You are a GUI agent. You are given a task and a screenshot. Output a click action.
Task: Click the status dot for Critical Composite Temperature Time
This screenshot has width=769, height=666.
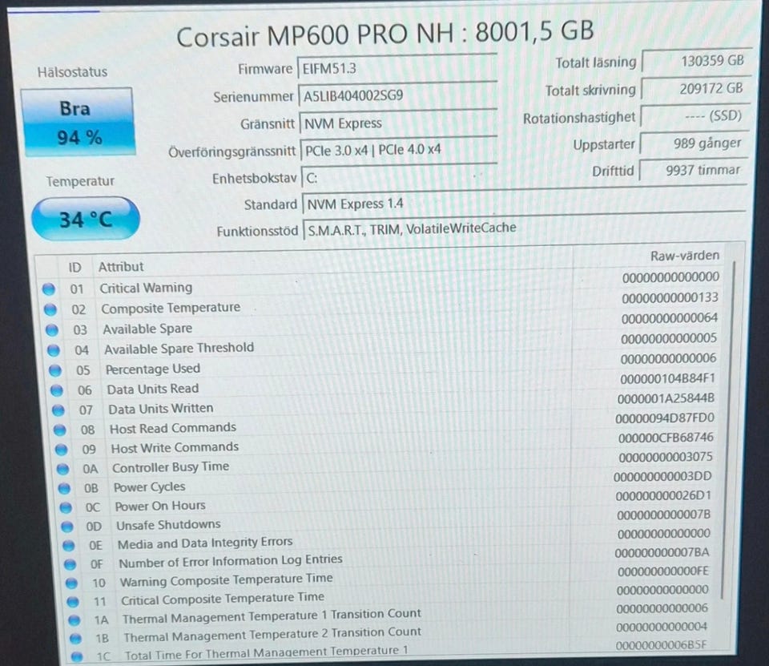[73, 602]
